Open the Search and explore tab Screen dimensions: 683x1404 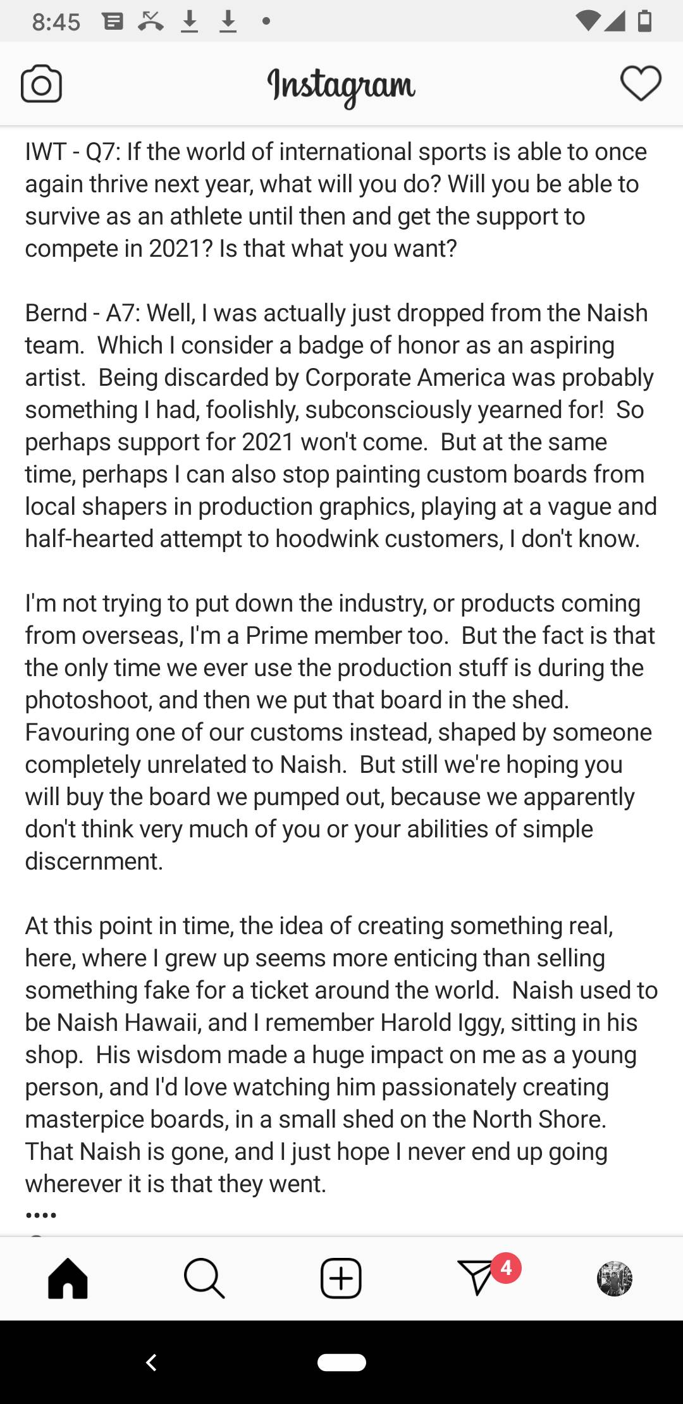204,1278
